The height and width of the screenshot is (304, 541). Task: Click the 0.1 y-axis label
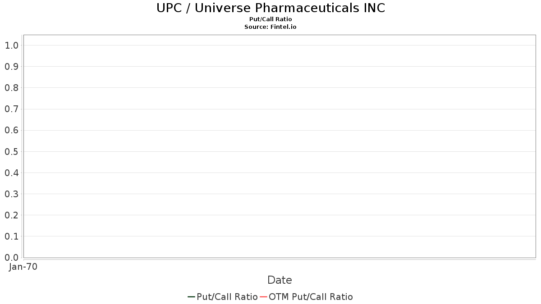tap(12, 236)
